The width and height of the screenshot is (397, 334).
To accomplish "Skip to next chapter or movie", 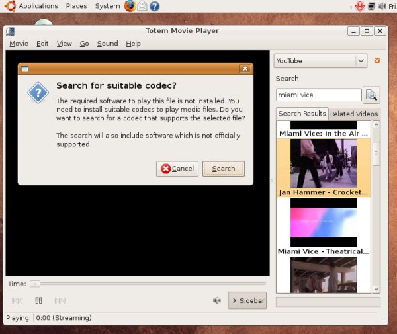I will pyautogui.click(x=60, y=300).
